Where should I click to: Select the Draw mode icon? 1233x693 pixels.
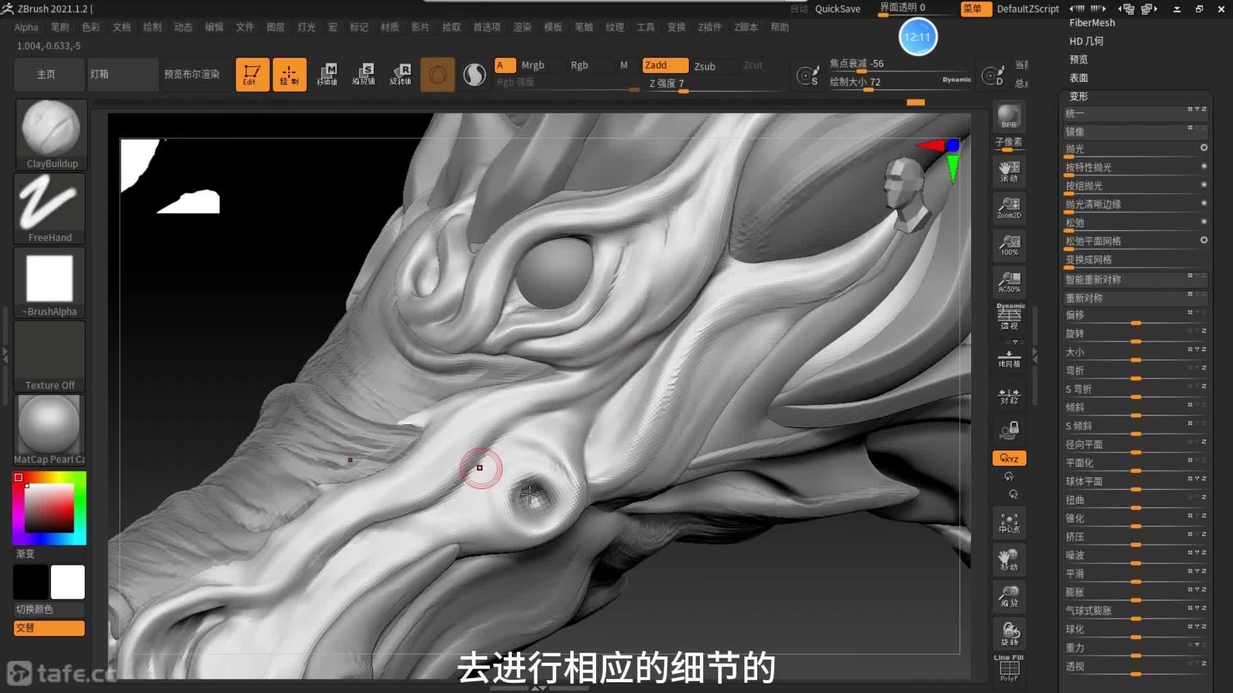click(289, 74)
